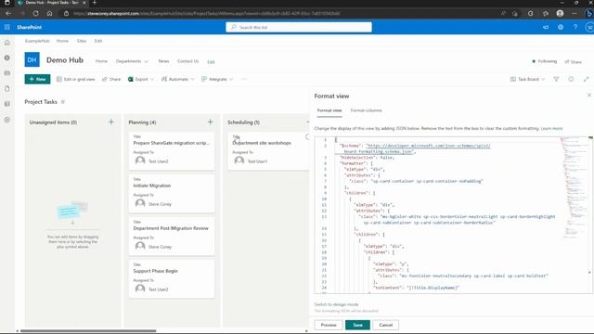Click the site Share button near Following
This screenshot has height=334, width=594.
coord(574,62)
